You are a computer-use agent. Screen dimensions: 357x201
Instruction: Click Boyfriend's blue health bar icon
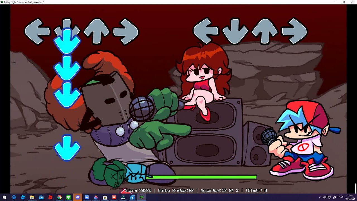point(137,173)
